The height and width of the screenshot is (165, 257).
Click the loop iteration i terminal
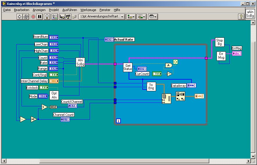(x=118, y=121)
